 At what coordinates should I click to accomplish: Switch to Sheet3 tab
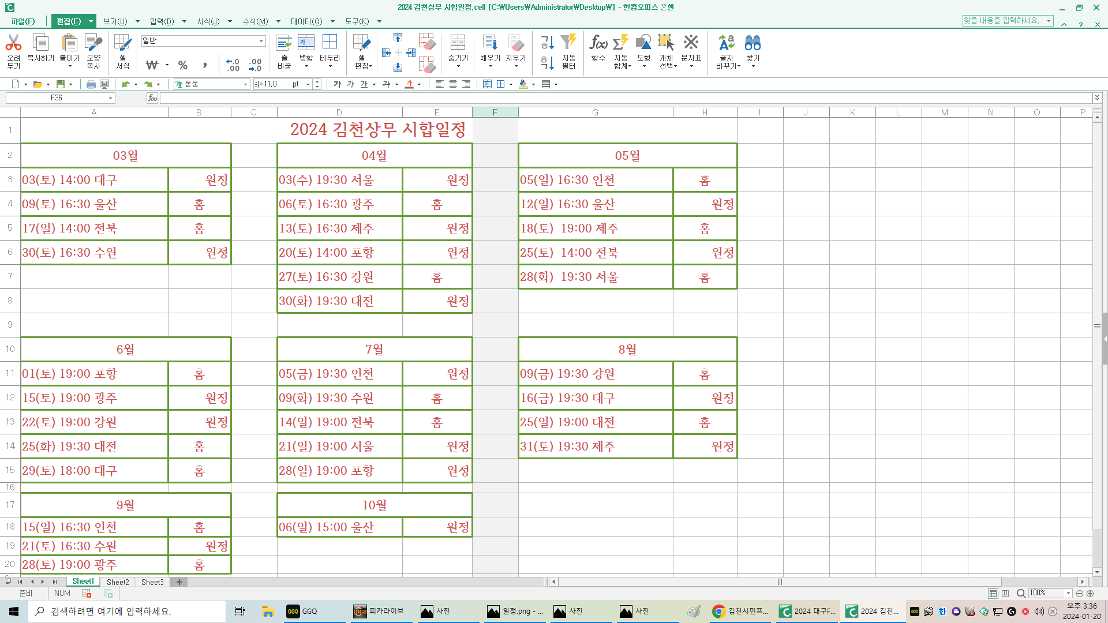[152, 582]
